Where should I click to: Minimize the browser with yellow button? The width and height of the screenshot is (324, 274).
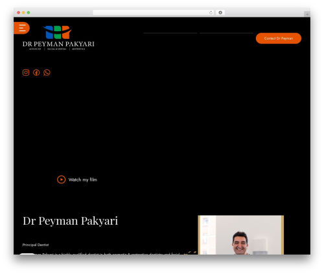coord(23,12)
